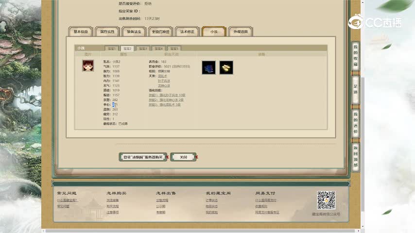Click the 养育金 value 183
Viewport: 415px width, 233px height.
pyautogui.click(x=164, y=62)
